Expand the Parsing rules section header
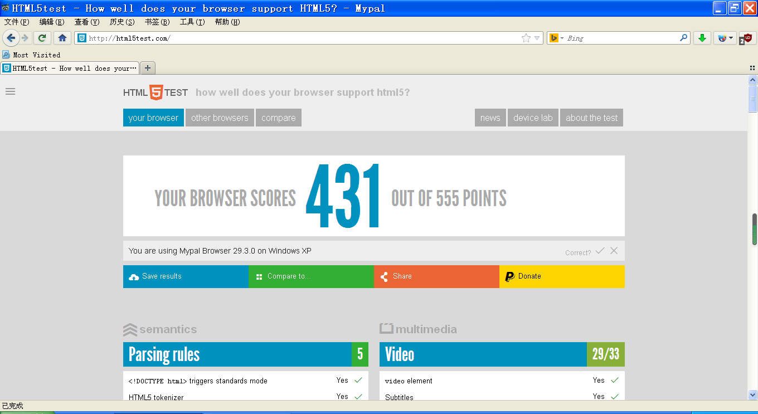Viewport: 758px width, 414px height. tap(246, 354)
